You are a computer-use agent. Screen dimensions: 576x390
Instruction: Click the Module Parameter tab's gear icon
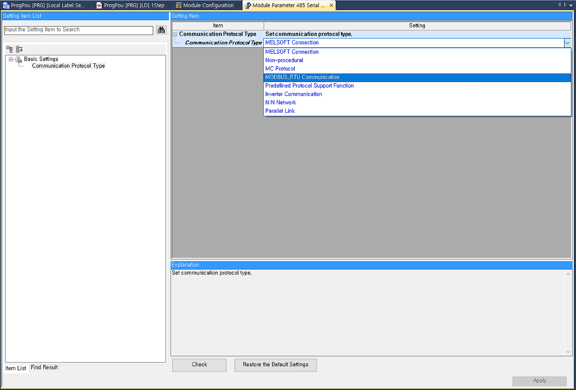pyautogui.click(x=247, y=5)
